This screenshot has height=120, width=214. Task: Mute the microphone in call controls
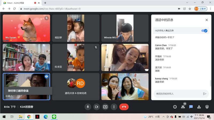(x=87, y=107)
